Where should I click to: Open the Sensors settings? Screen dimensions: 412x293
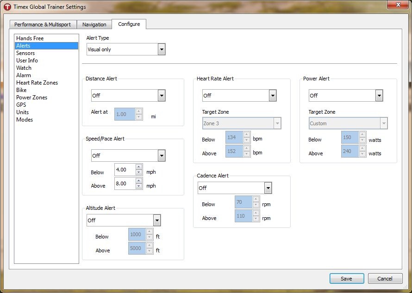click(46, 53)
